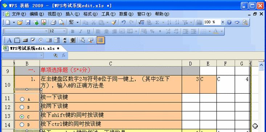Image resolution: width=266 pixels, height=132 pixels.
Task: Select radio button option D
Action: click(x=22, y=125)
